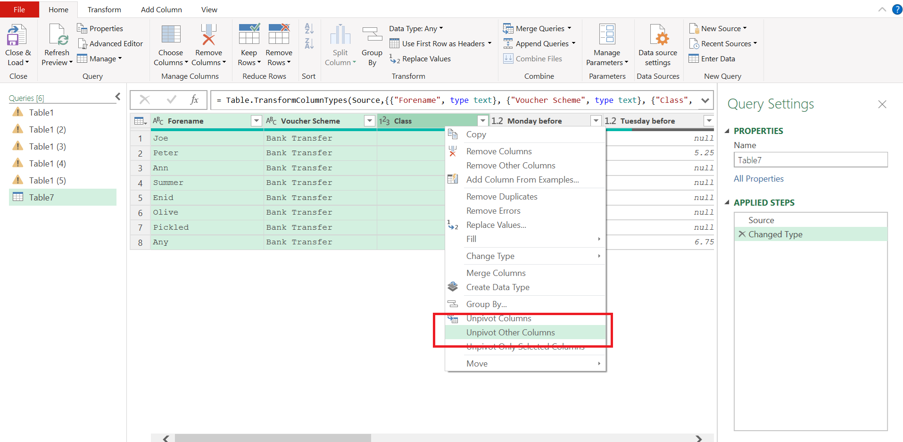Click the Enter Data icon
The image size is (903, 442).
coord(694,58)
